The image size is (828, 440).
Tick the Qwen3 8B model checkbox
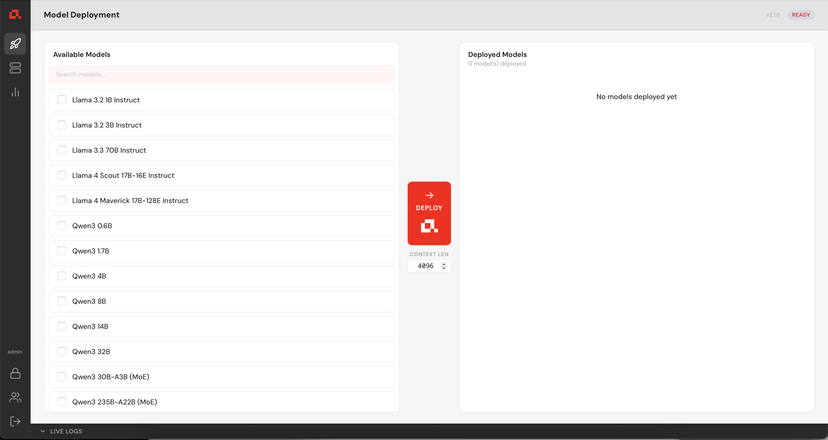[62, 301]
